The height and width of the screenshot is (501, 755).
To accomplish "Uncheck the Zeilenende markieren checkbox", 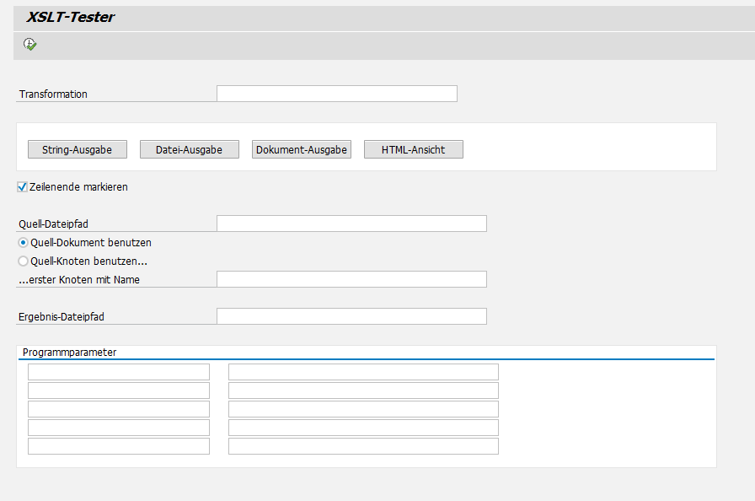I will [23, 187].
